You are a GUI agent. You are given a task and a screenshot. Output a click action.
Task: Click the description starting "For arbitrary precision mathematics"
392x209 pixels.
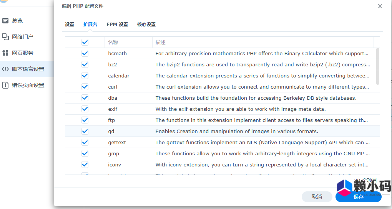tap(262, 53)
